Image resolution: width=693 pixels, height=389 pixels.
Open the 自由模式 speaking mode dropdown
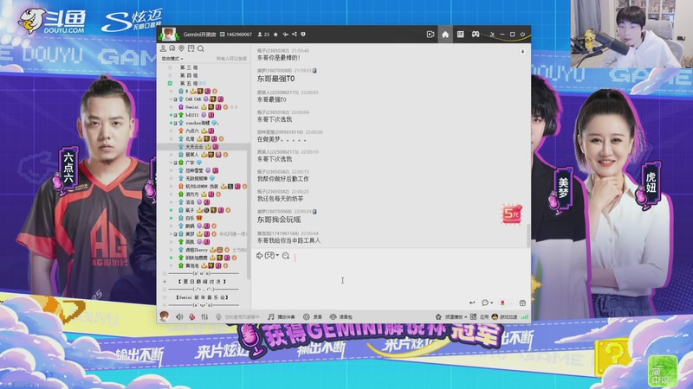tap(172, 59)
